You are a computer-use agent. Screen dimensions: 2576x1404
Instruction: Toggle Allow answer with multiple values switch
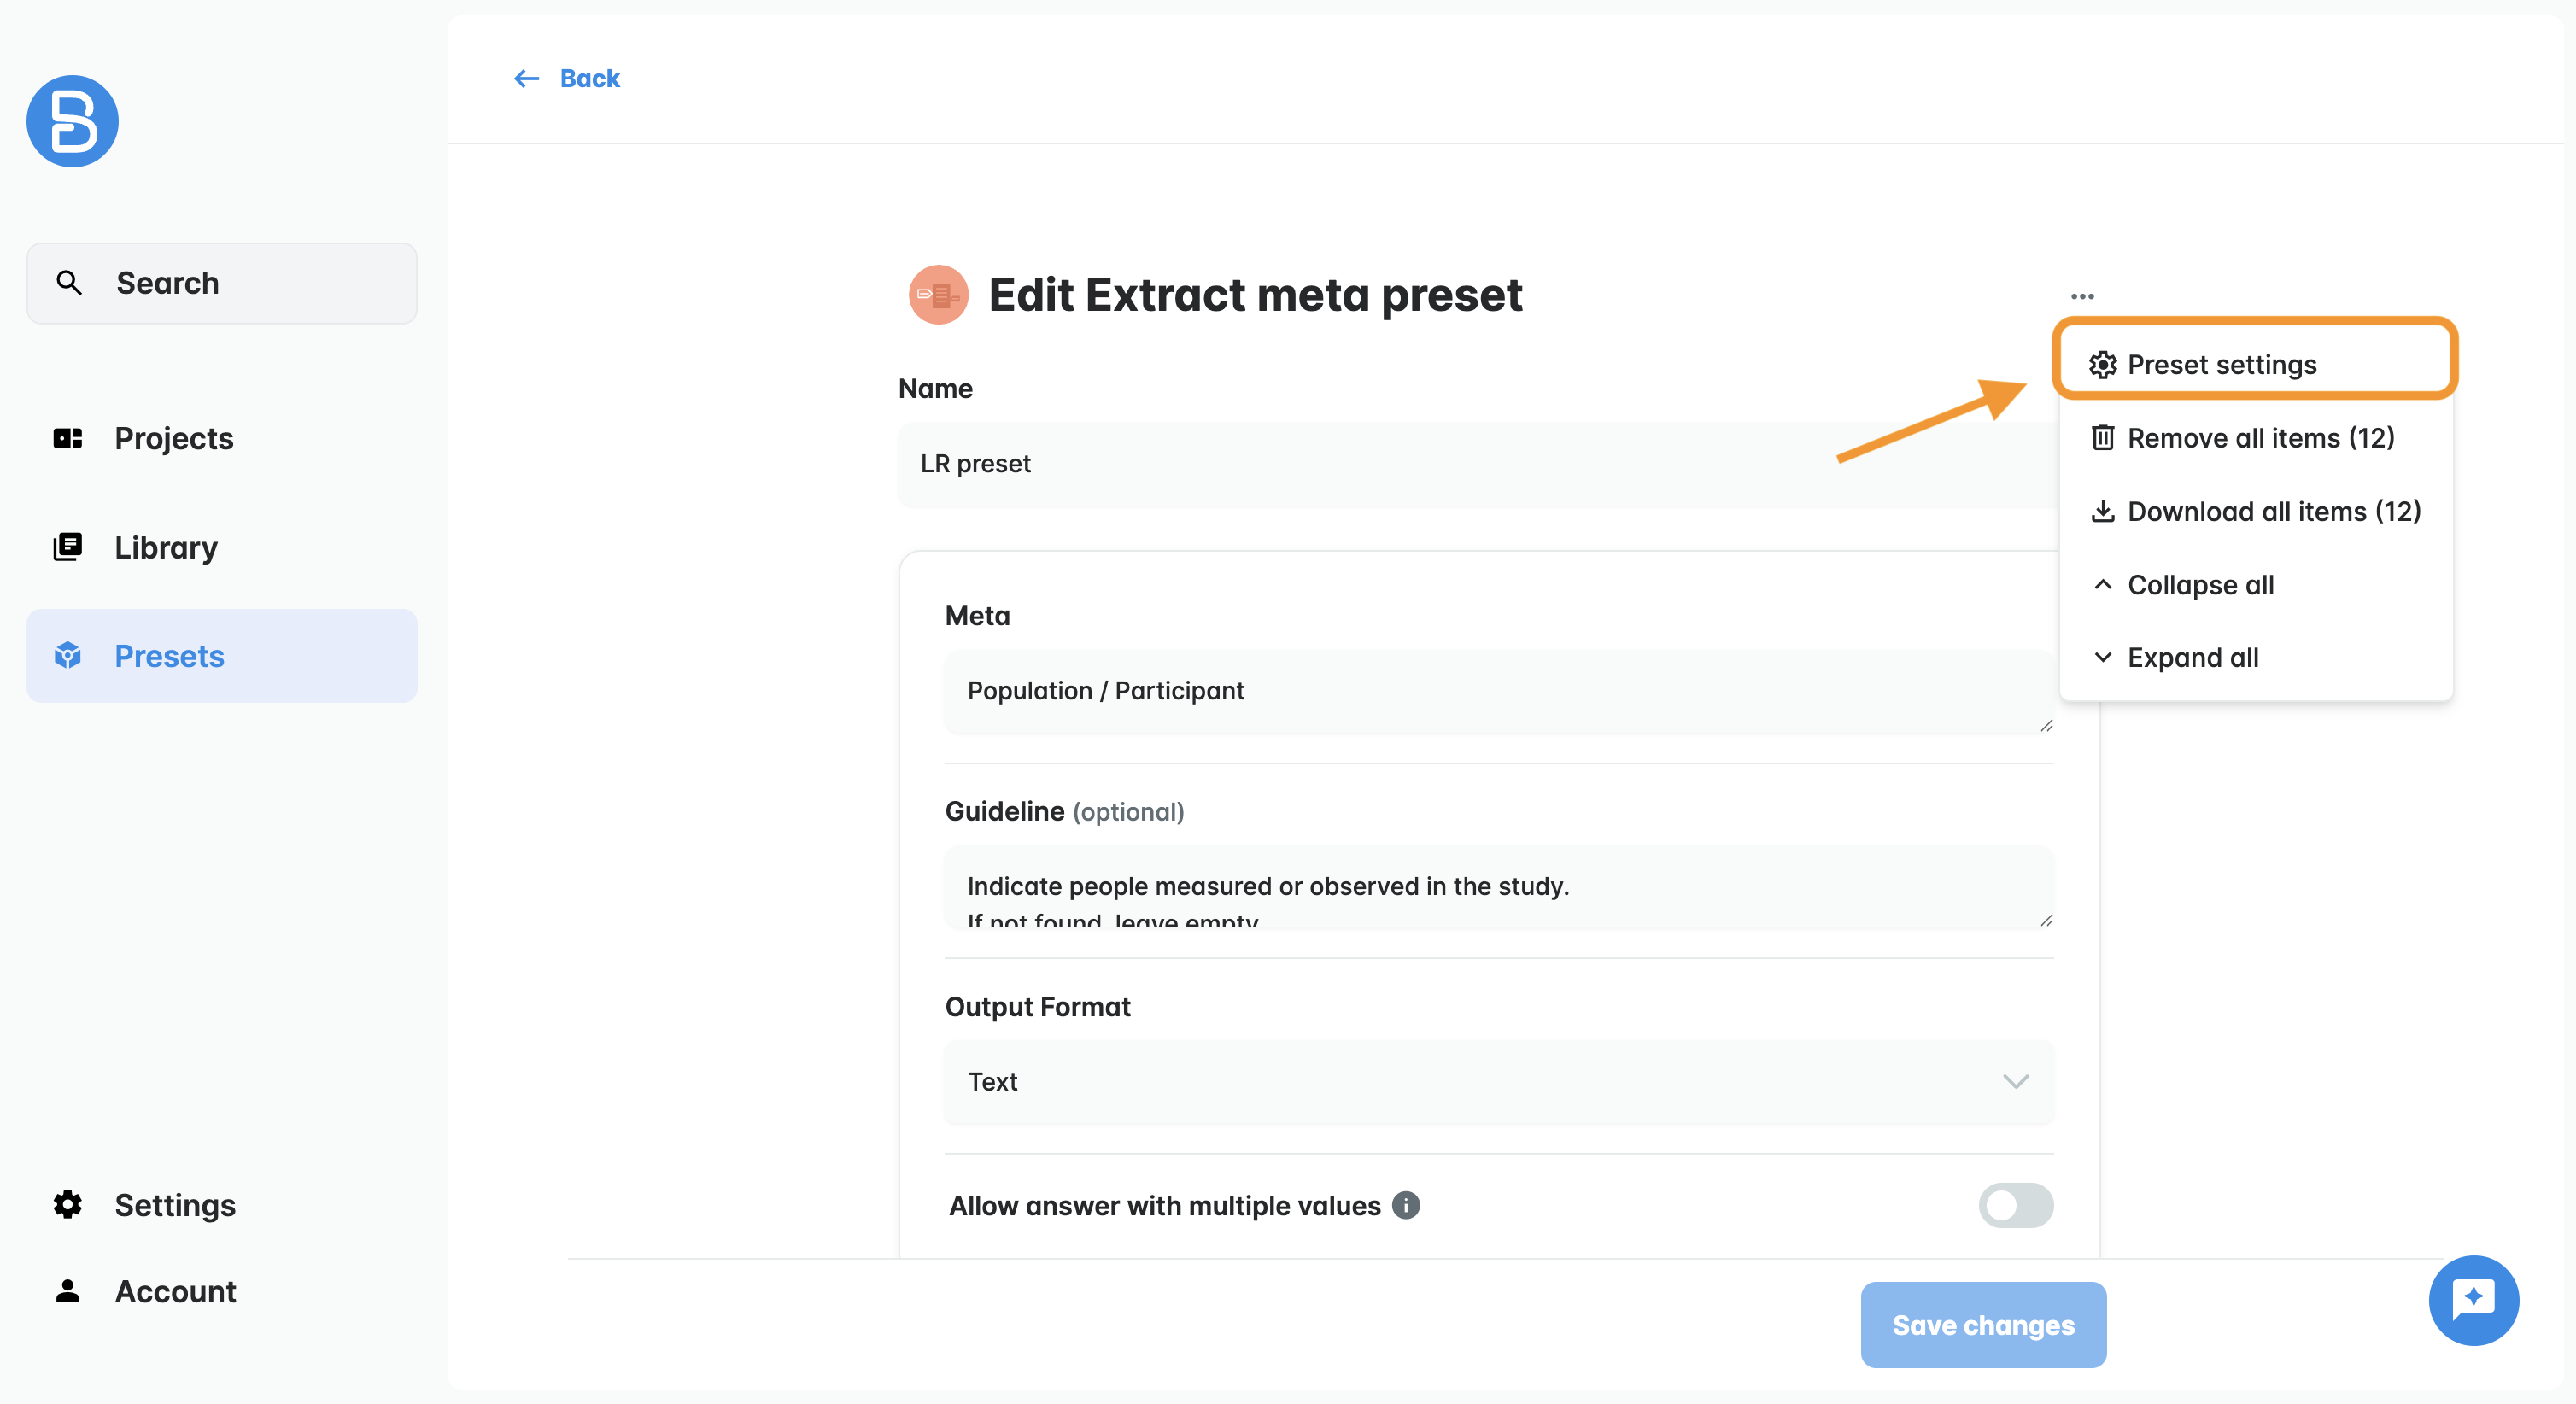click(2015, 1205)
